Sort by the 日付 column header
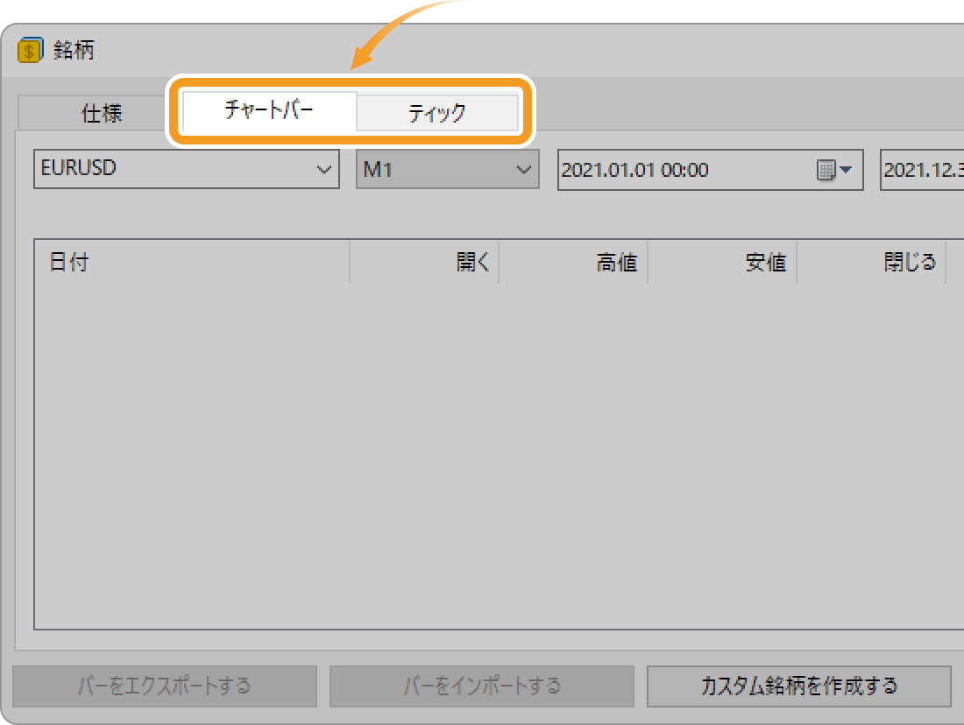The image size is (964, 725). click(192, 263)
